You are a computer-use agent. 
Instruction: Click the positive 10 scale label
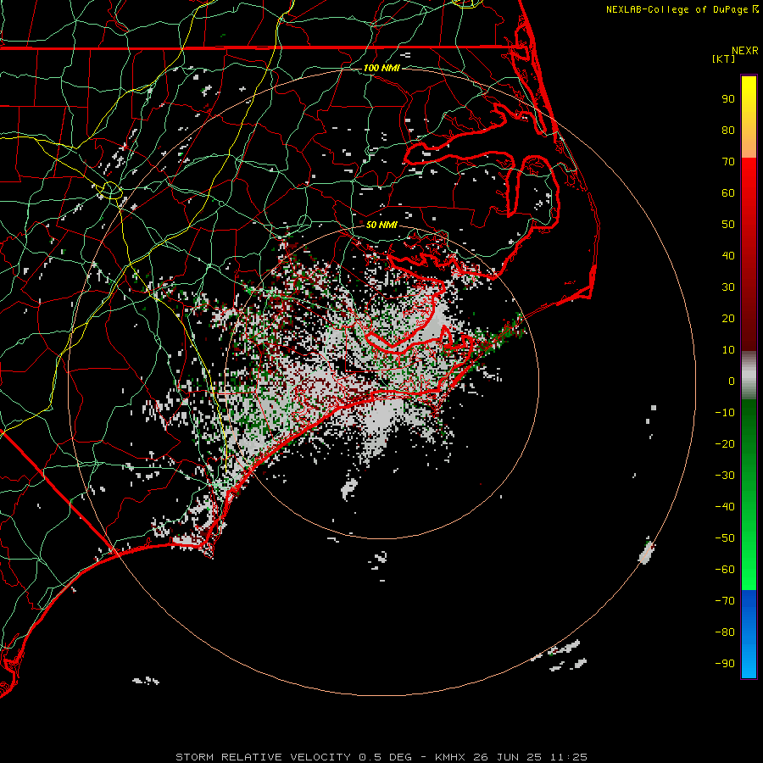[x=728, y=350]
